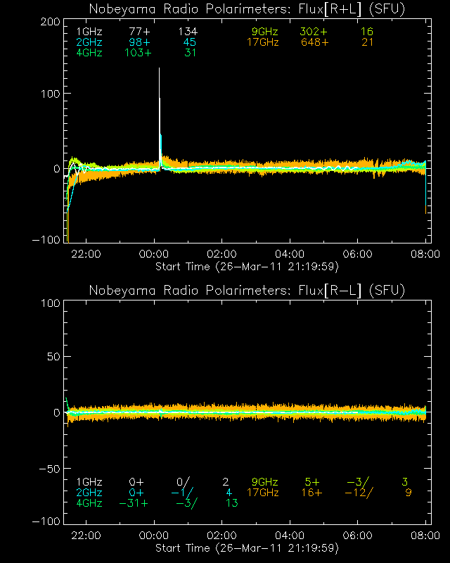Click the 22:00 time tick under bottom plot
This screenshot has height=563, width=450.
coord(86,536)
